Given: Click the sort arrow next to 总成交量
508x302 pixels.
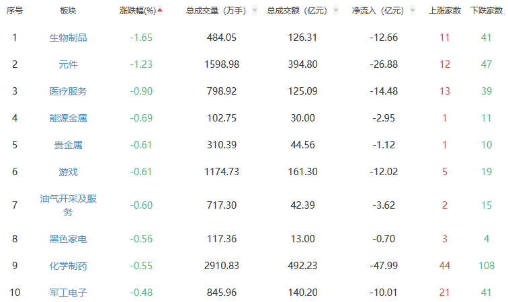Looking at the screenshot, I should pos(255,11).
